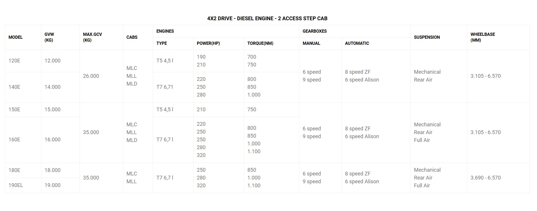Click the 160E model cell
The image size is (537, 211).
point(14,140)
